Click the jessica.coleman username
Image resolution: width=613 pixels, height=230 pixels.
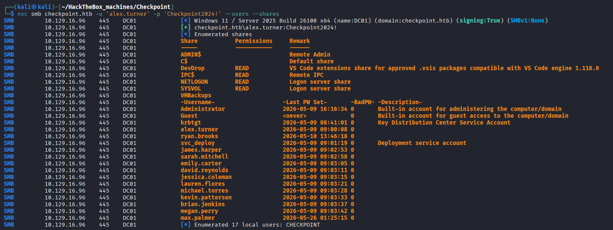(206, 177)
